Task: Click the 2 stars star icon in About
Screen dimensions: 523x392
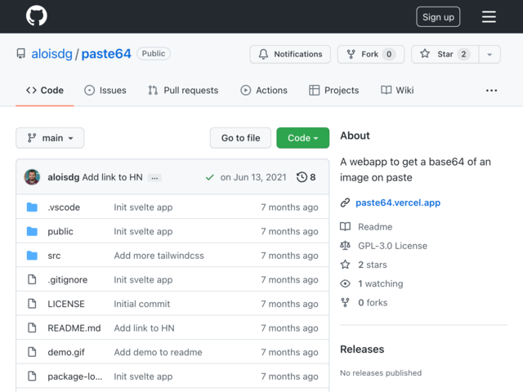Action: tap(345, 265)
